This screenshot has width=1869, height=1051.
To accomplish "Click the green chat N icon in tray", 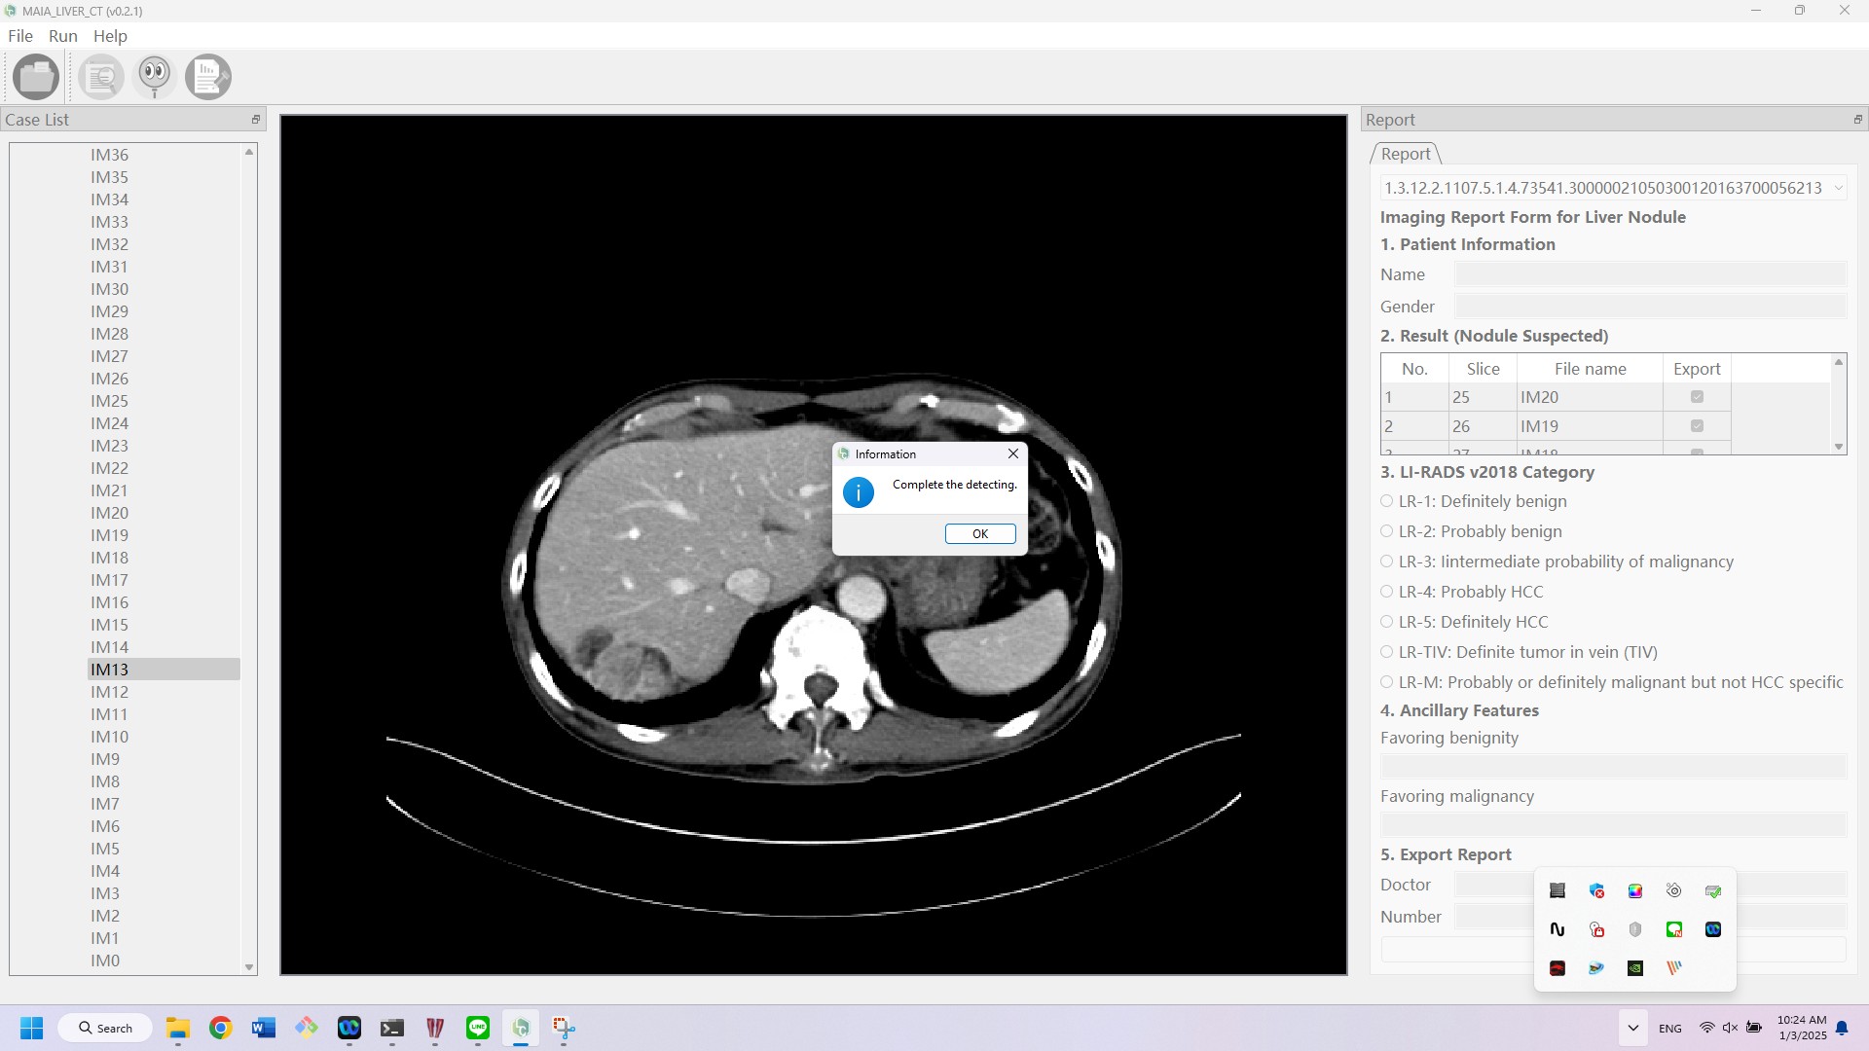I will click(1674, 929).
